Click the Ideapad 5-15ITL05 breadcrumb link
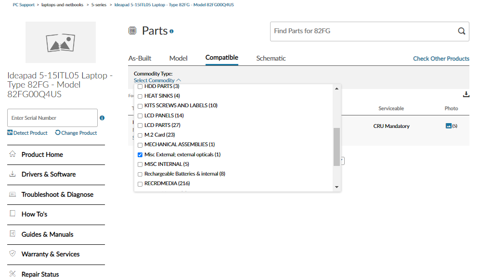The image size is (479, 278). (x=174, y=5)
